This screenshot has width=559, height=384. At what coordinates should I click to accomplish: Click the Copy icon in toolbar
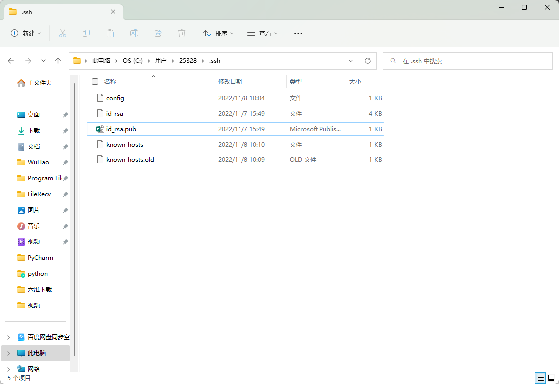[x=86, y=33]
